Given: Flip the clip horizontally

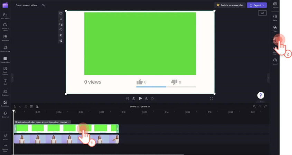Looking at the screenshot, I should click(61, 35).
